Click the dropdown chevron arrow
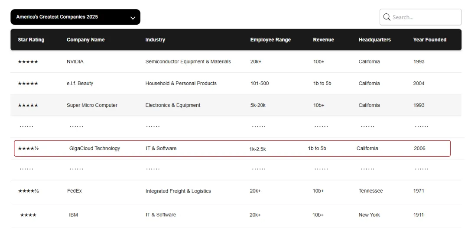468x238 pixels. pos(133,18)
